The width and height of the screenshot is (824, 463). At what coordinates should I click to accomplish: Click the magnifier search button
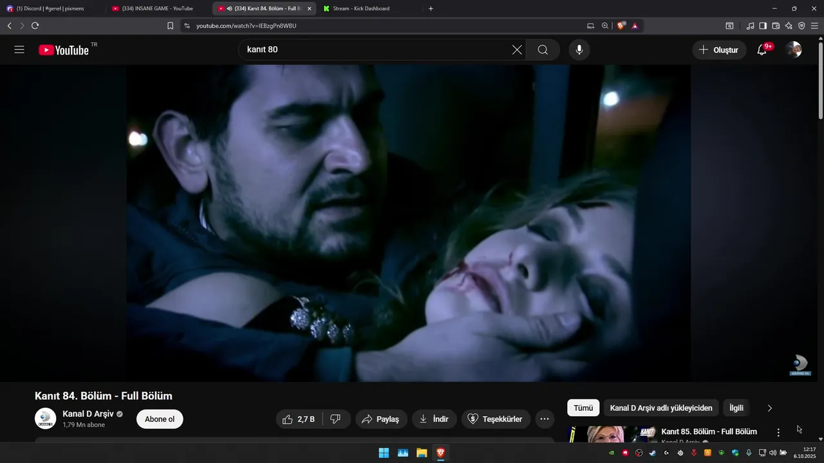pos(543,50)
